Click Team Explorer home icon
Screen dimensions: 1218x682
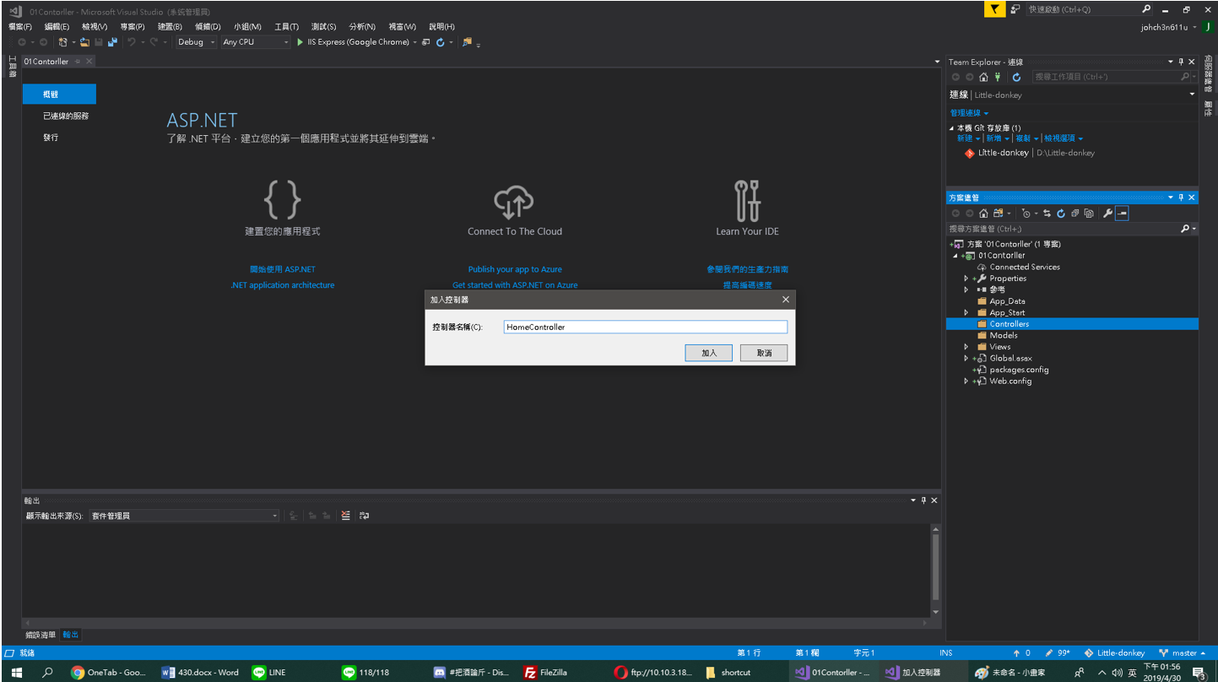pos(983,77)
